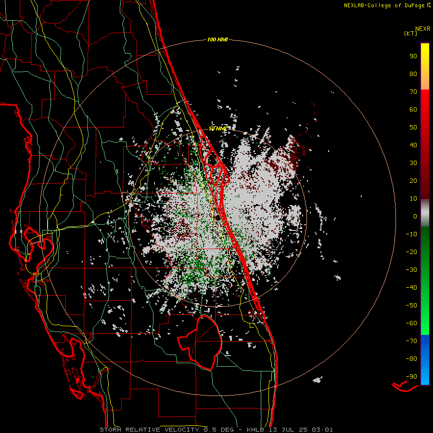
Task: Click the 50 NMI range ring label
Action: coord(217,128)
